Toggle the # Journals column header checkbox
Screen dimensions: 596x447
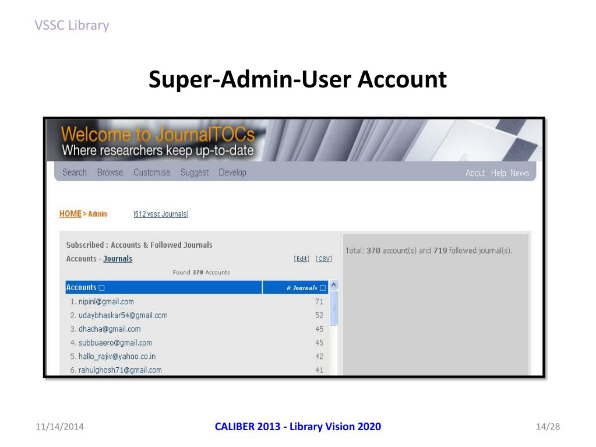click(323, 288)
